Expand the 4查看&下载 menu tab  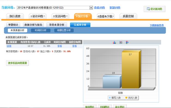(x=106, y=16)
